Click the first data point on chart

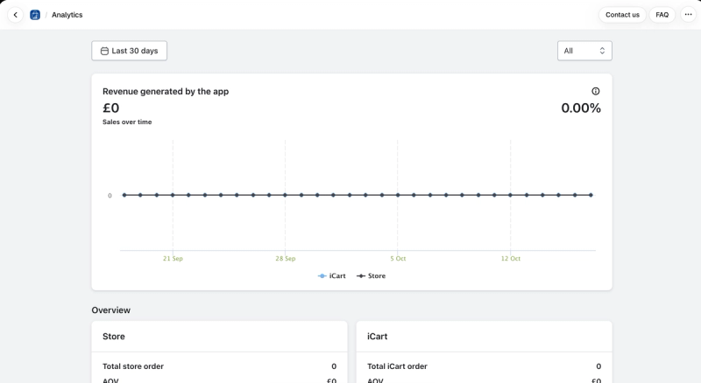click(x=124, y=195)
